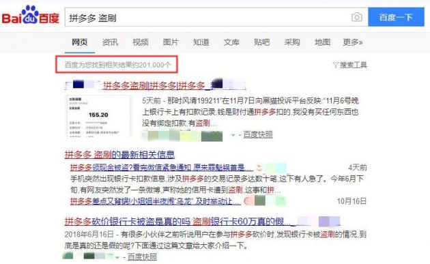
Task: Open the camera image search icon
Action: click(x=356, y=17)
